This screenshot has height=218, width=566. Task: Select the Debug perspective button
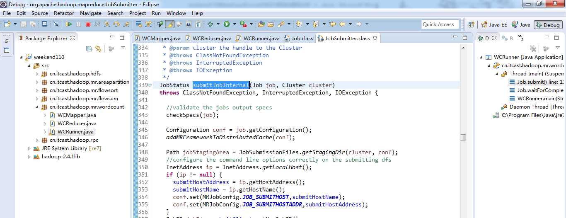coord(548,24)
